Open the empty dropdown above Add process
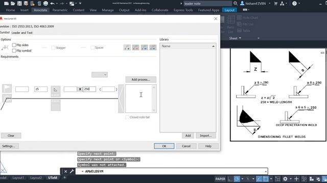Screen dimensions: 327x183 click(100, 75)
